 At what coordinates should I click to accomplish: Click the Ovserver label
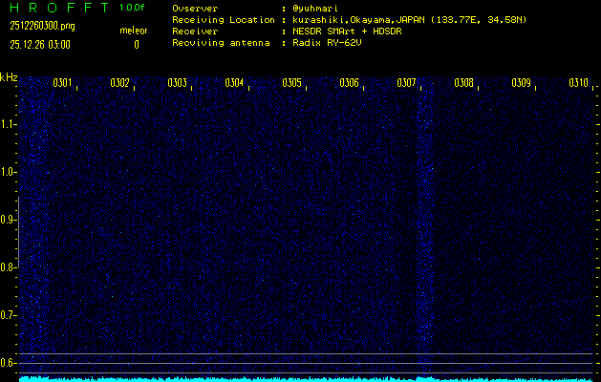[195, 9]
